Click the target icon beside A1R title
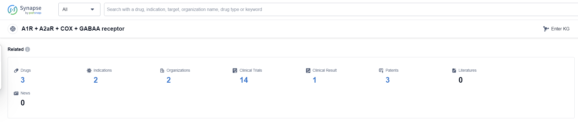This screenshot has width=578, height=122. pyautogui.click(x=13, y=29)
